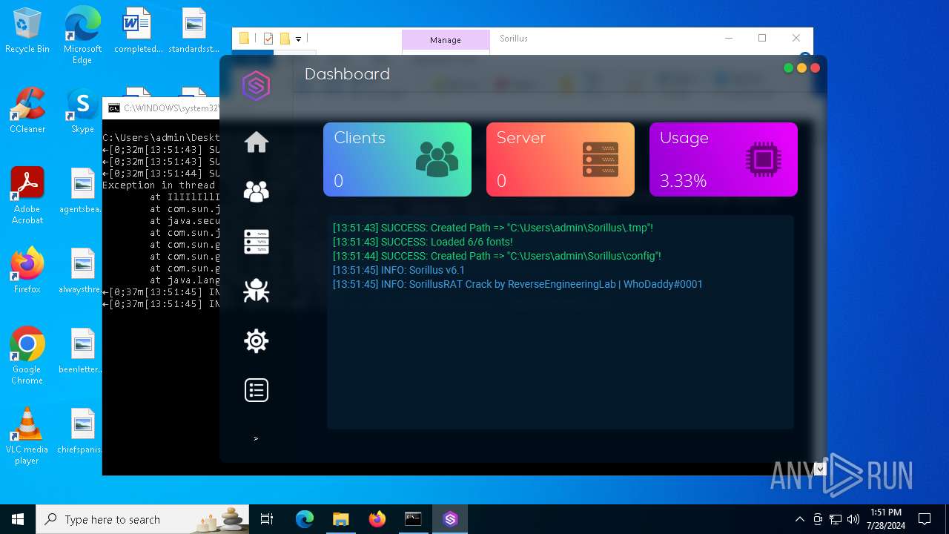The height and width of the screenshot is (534, 949).
Task: Open File Explorer from the taskbar
Action: (340, 519)
